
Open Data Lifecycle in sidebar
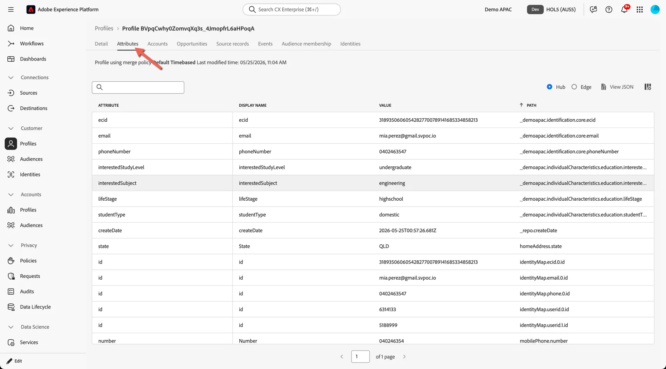(x=35, y=307)
